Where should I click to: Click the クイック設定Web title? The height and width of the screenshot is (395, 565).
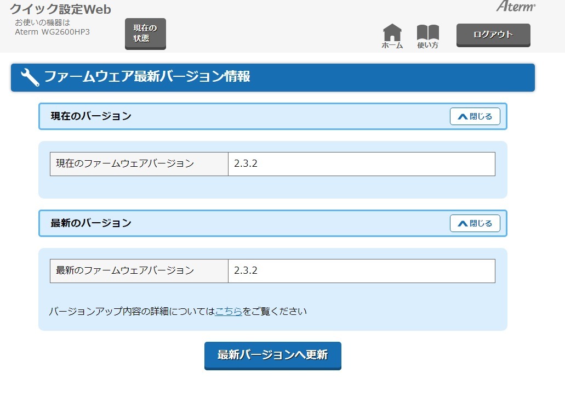pos(60,9)
